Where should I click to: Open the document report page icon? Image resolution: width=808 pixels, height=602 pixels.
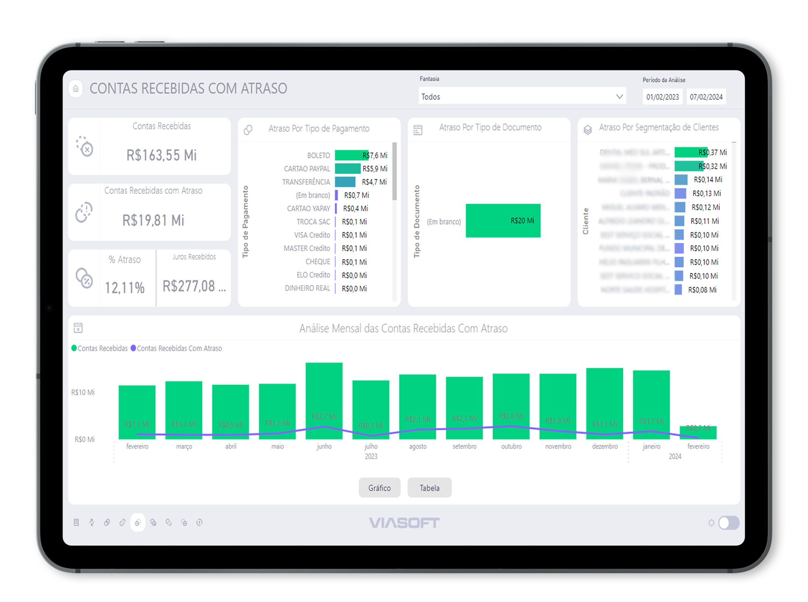[76, 522]
